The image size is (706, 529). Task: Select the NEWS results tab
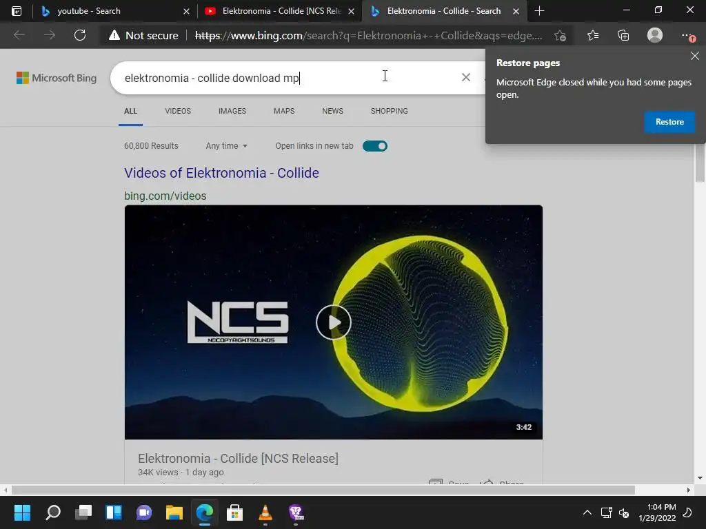point(333,111)
